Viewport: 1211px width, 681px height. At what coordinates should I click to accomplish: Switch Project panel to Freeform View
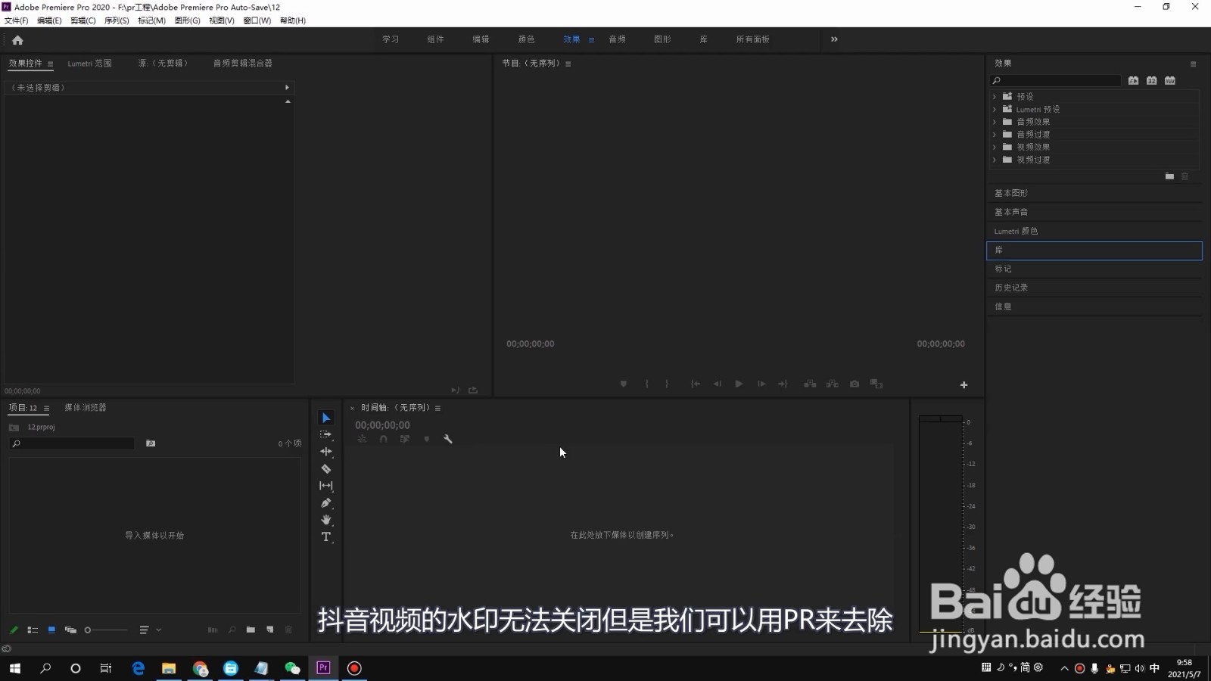70,630
